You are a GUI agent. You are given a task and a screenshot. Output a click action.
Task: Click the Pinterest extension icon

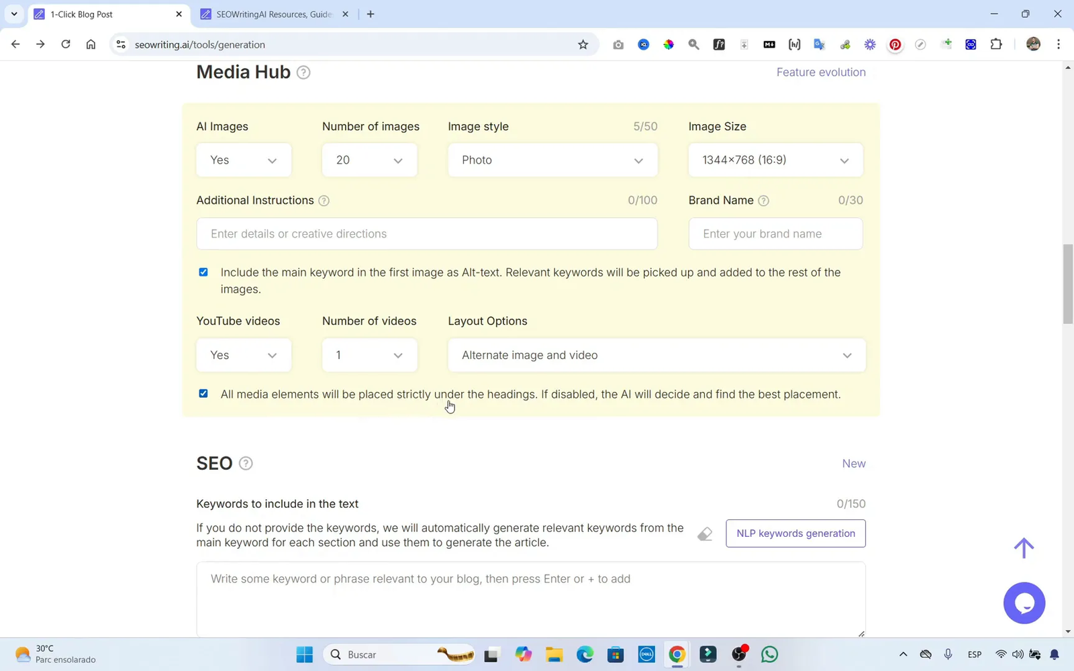[x=895, y=44]
